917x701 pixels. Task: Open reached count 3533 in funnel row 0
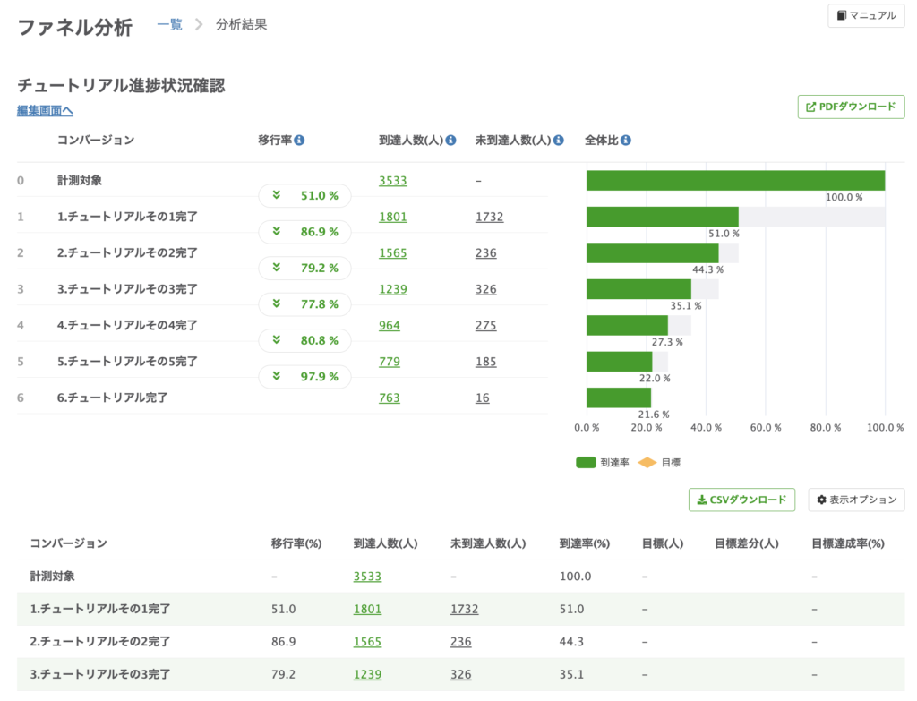click(x=392, y=180)
